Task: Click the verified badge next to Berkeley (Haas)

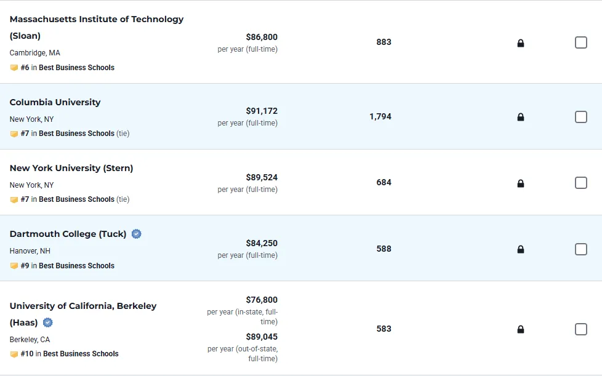Action: 48,322
